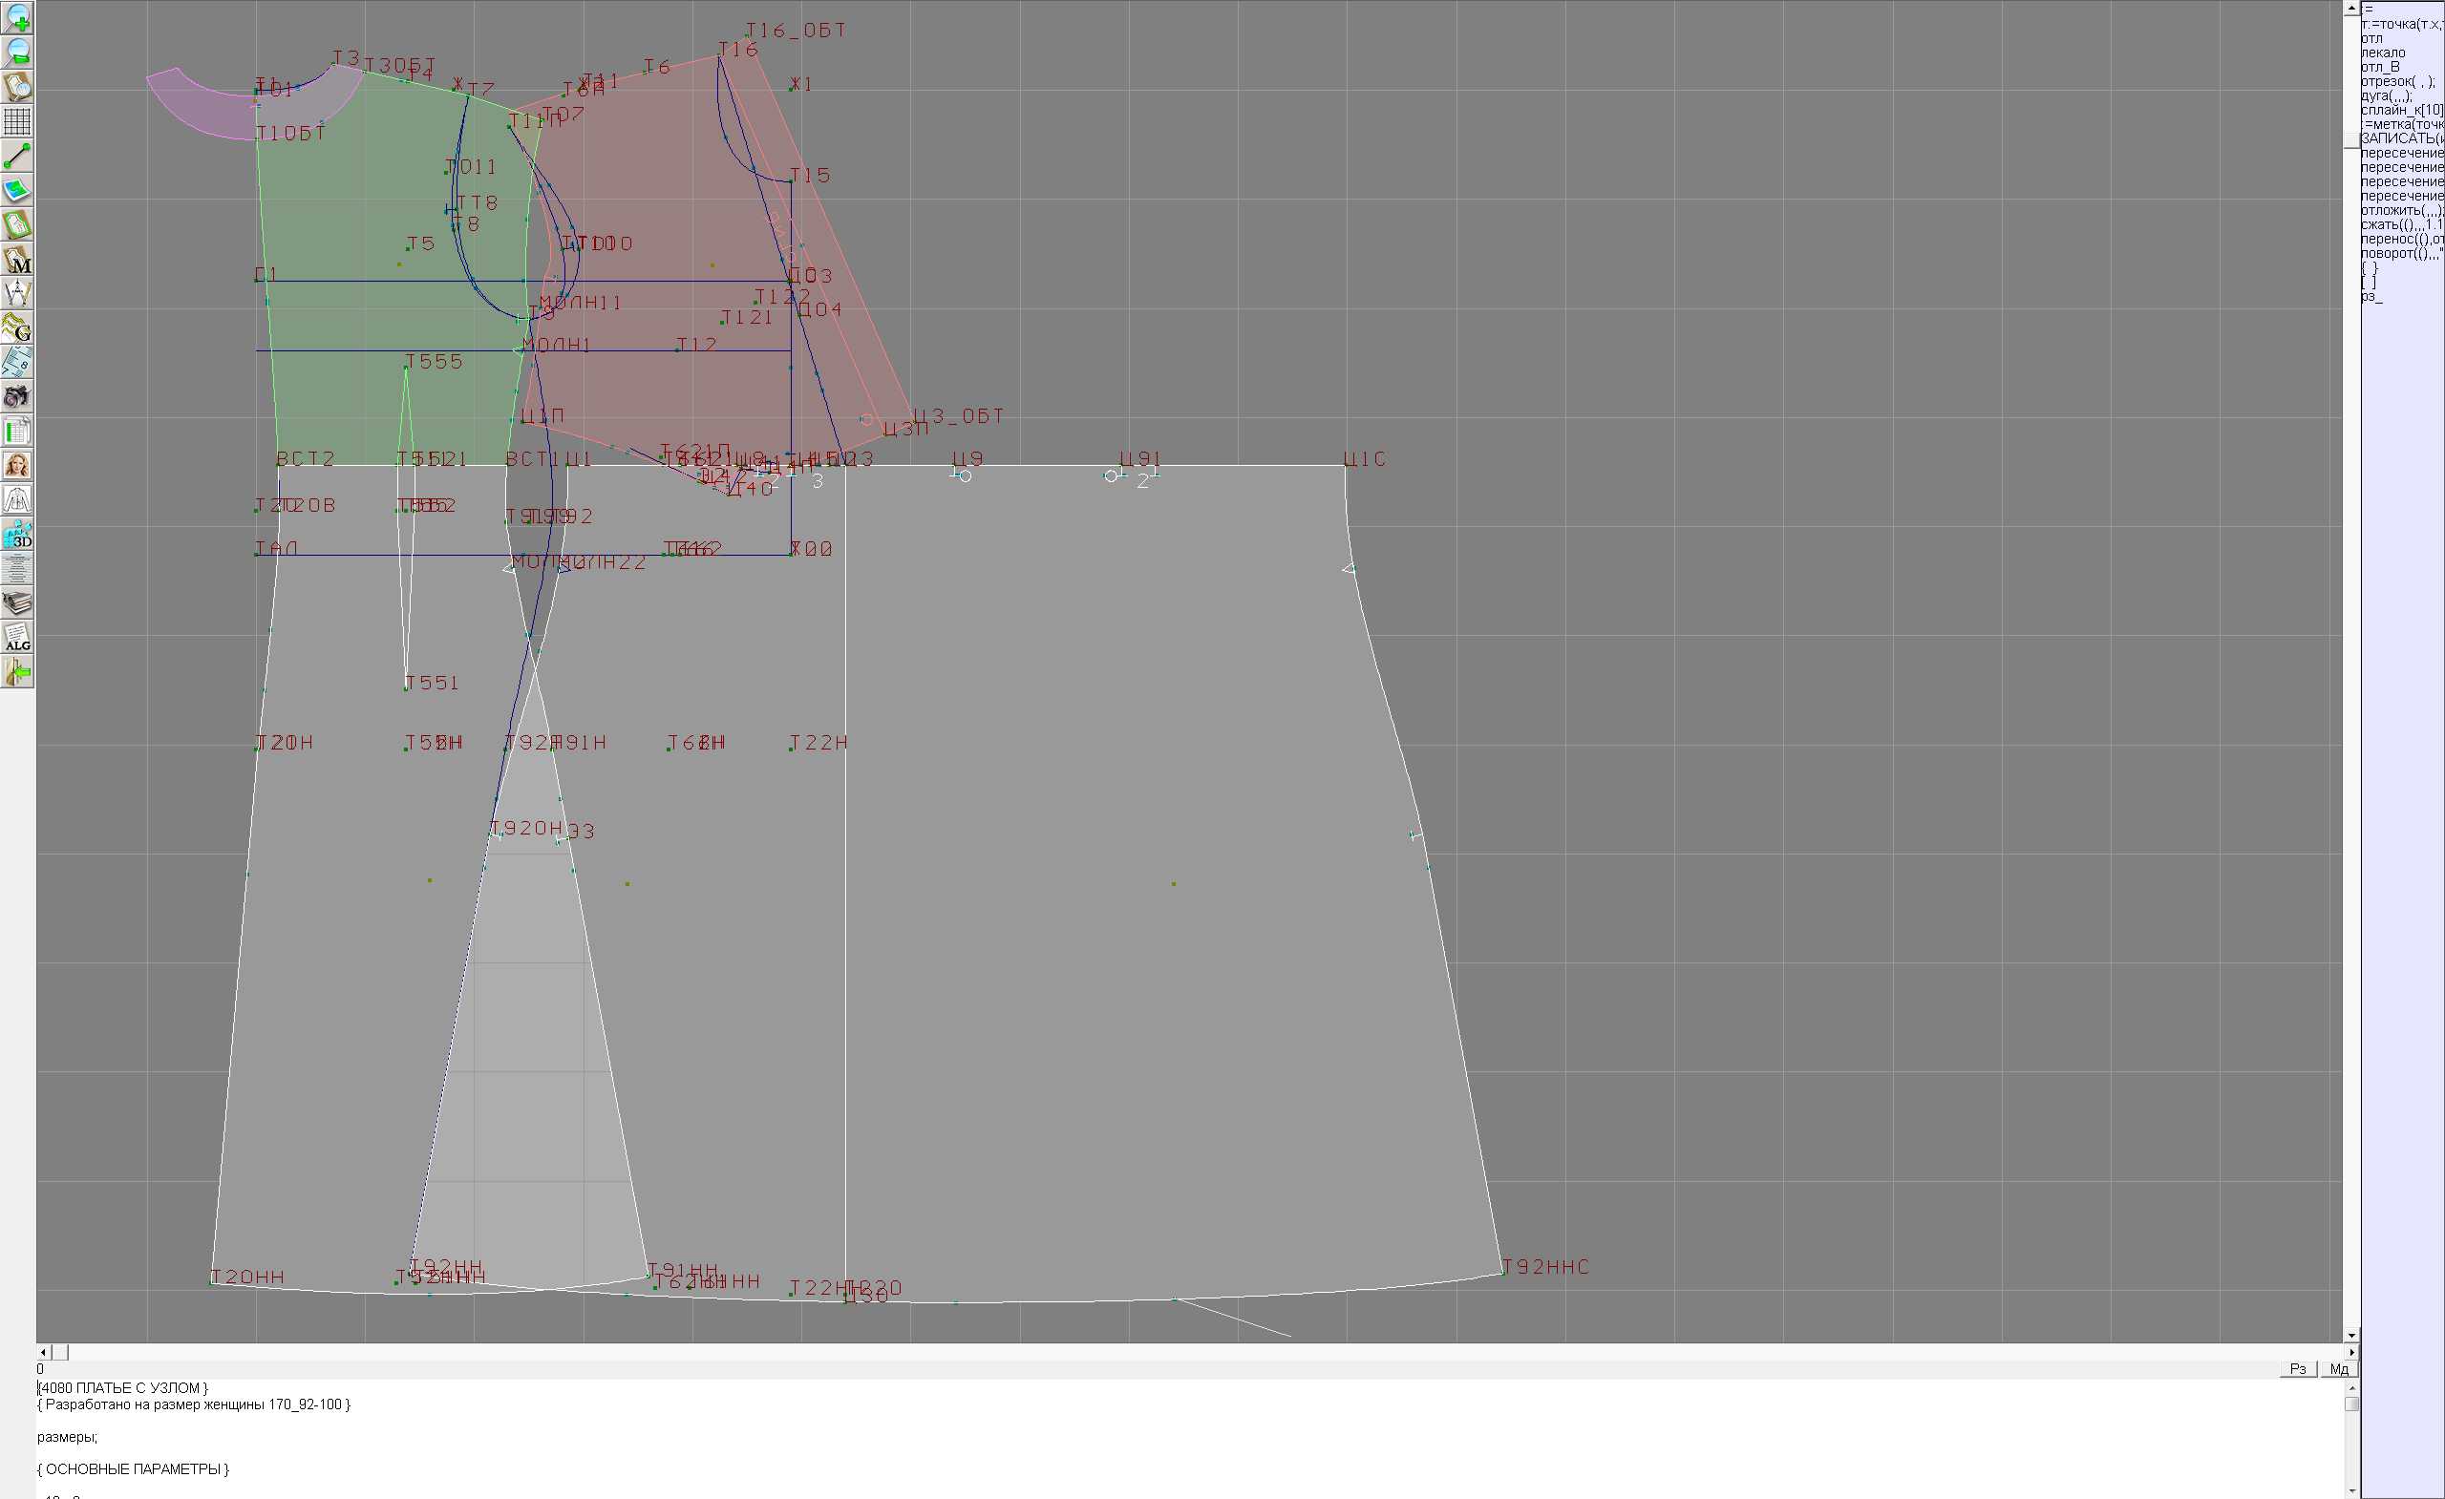The image size is (2445, 1499).
Task: Open the ALG algorithm icon
Action: [18, 638]
